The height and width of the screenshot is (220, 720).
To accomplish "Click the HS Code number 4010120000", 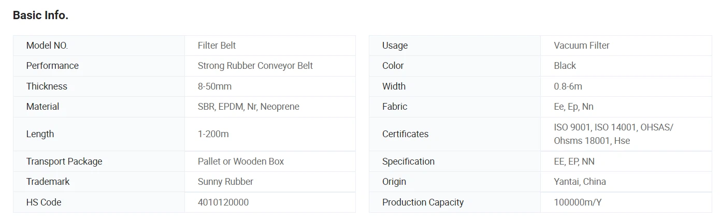I will 223,202.
